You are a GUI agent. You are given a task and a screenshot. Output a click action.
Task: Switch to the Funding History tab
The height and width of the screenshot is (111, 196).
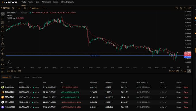(37, 77)
